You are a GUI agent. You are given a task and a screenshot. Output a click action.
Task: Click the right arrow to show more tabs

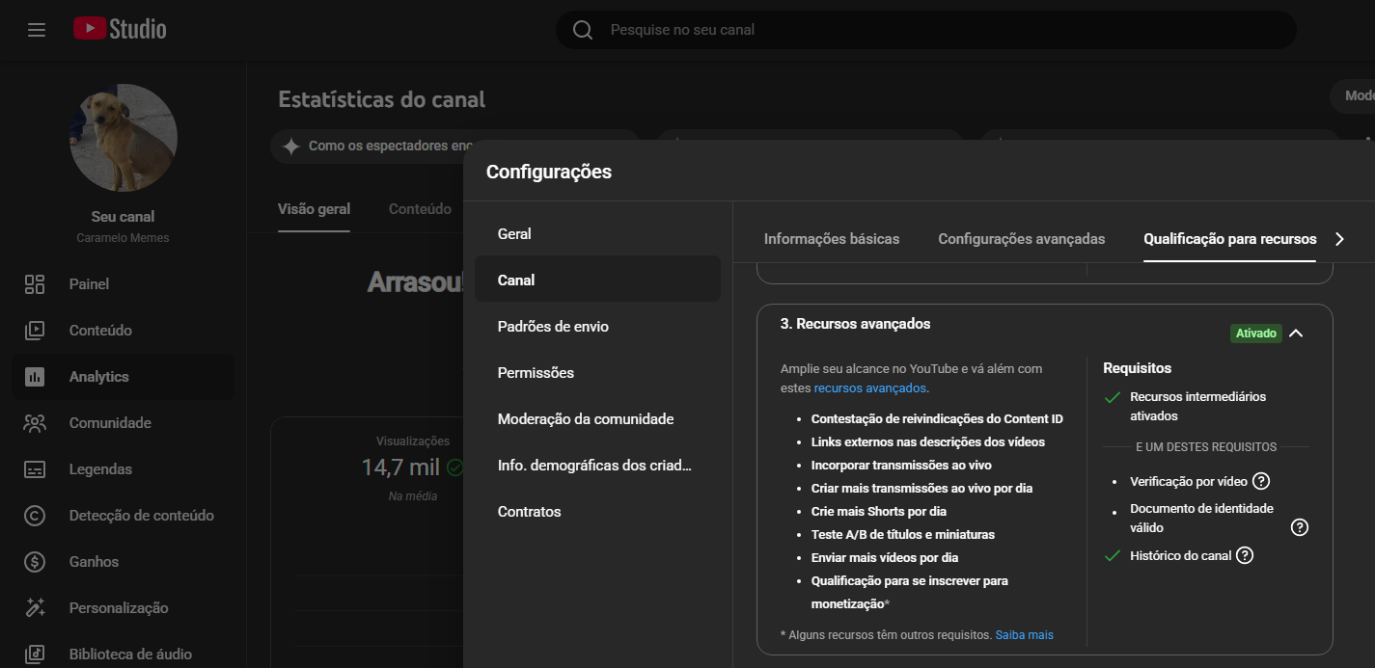pos(1339,239)
